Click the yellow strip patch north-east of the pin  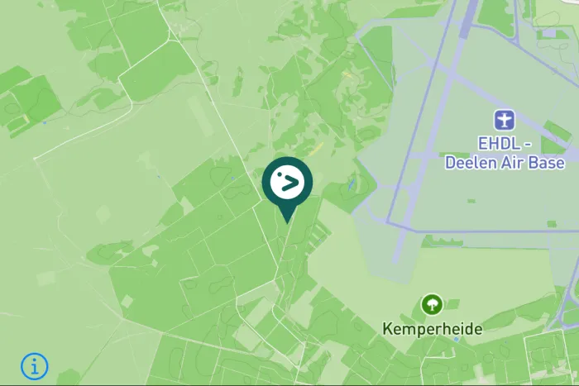click(317, 149)
